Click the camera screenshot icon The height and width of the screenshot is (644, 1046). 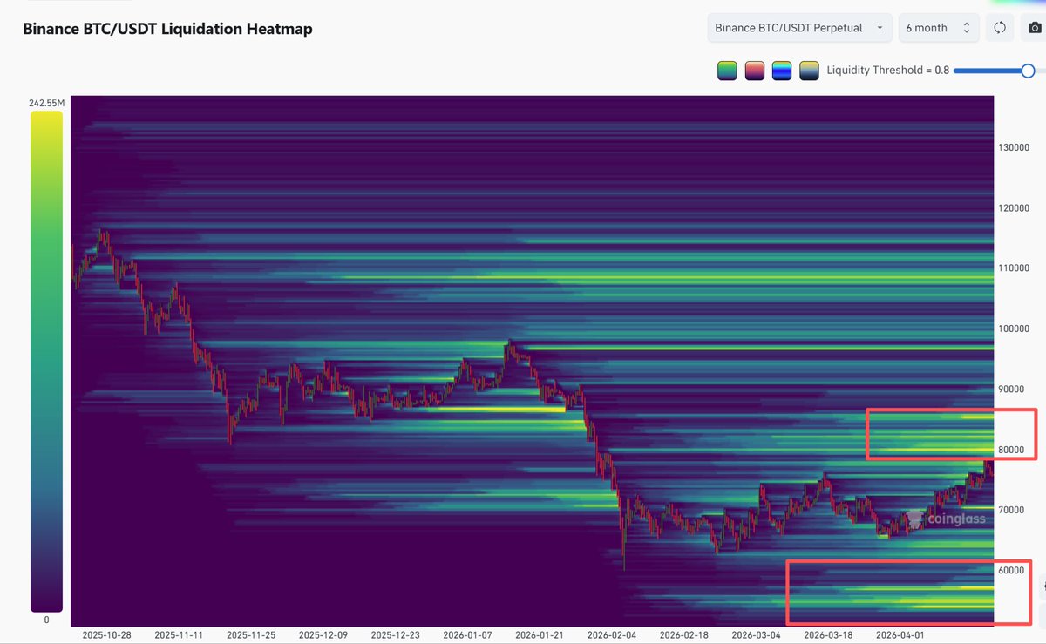tap(1035, 28)
